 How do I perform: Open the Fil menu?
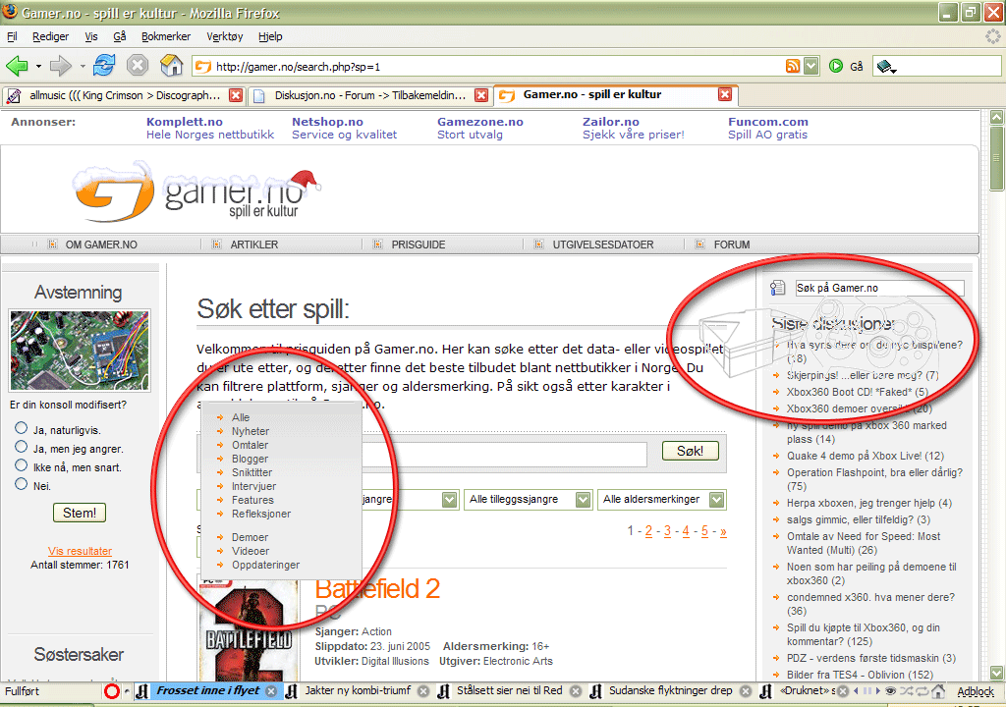click(12, 36)
